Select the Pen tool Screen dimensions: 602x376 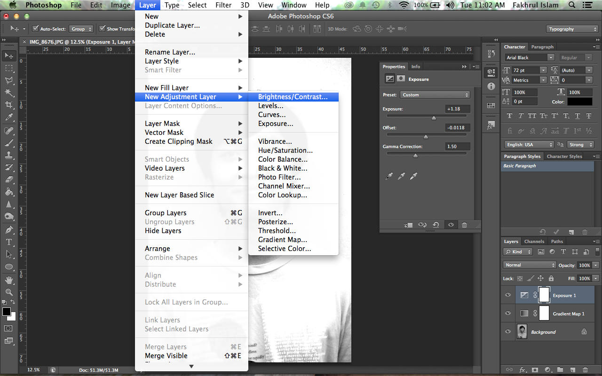(9, 230)
